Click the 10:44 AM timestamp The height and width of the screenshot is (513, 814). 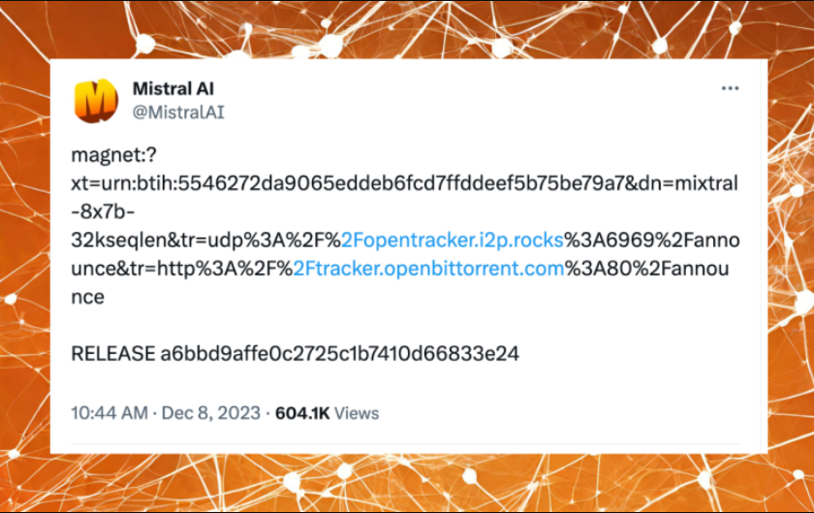(109, 413)
